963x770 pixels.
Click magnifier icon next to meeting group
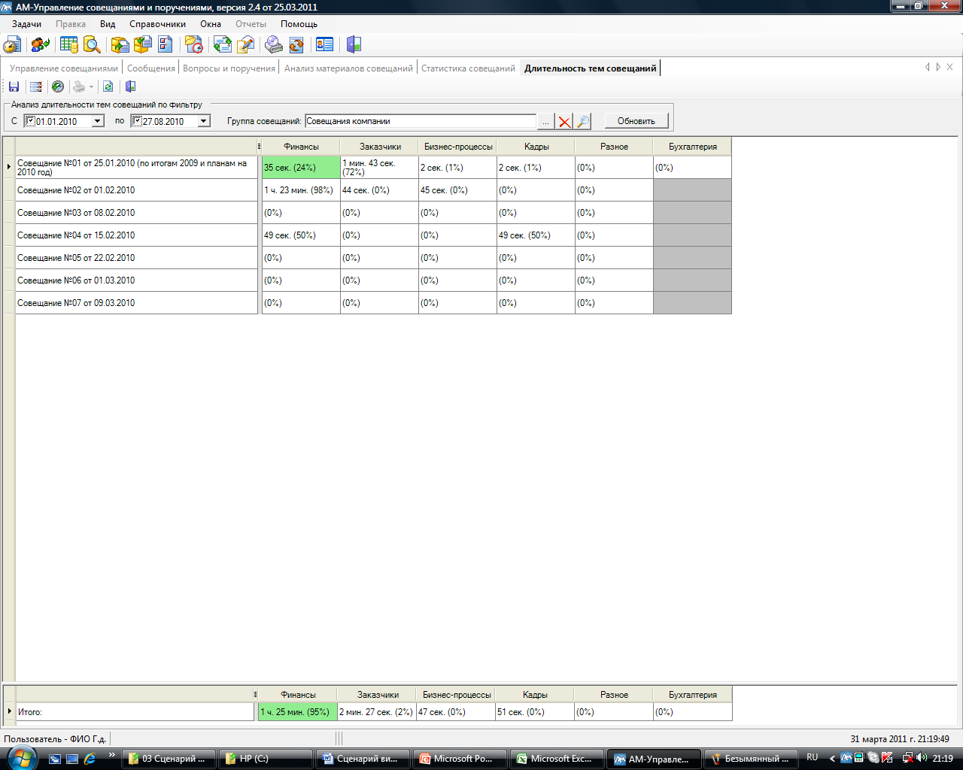582,121
